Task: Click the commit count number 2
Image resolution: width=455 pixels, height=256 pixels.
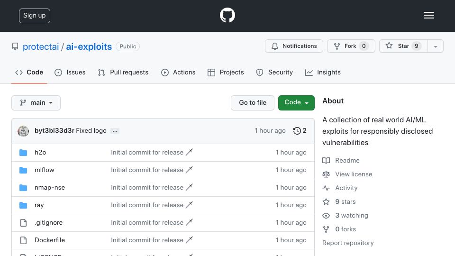Action: (304, 131)
